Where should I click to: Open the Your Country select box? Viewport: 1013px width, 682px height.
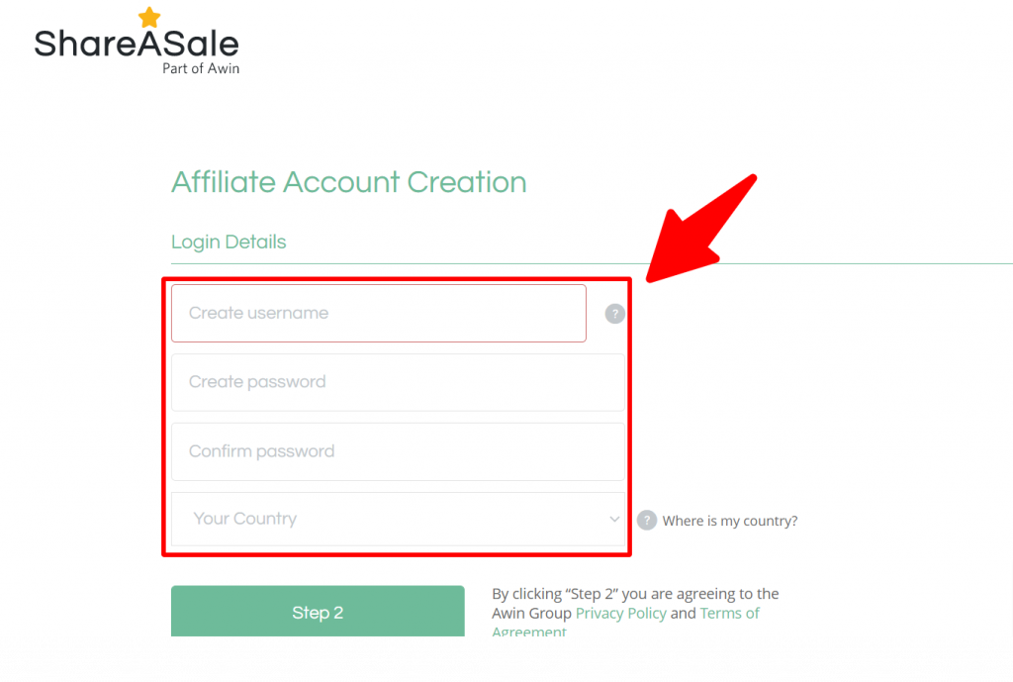tap(398, 519)
